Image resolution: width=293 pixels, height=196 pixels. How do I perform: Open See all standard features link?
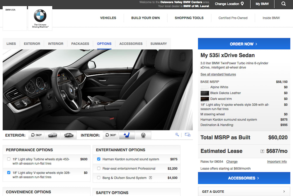[218, 74]
